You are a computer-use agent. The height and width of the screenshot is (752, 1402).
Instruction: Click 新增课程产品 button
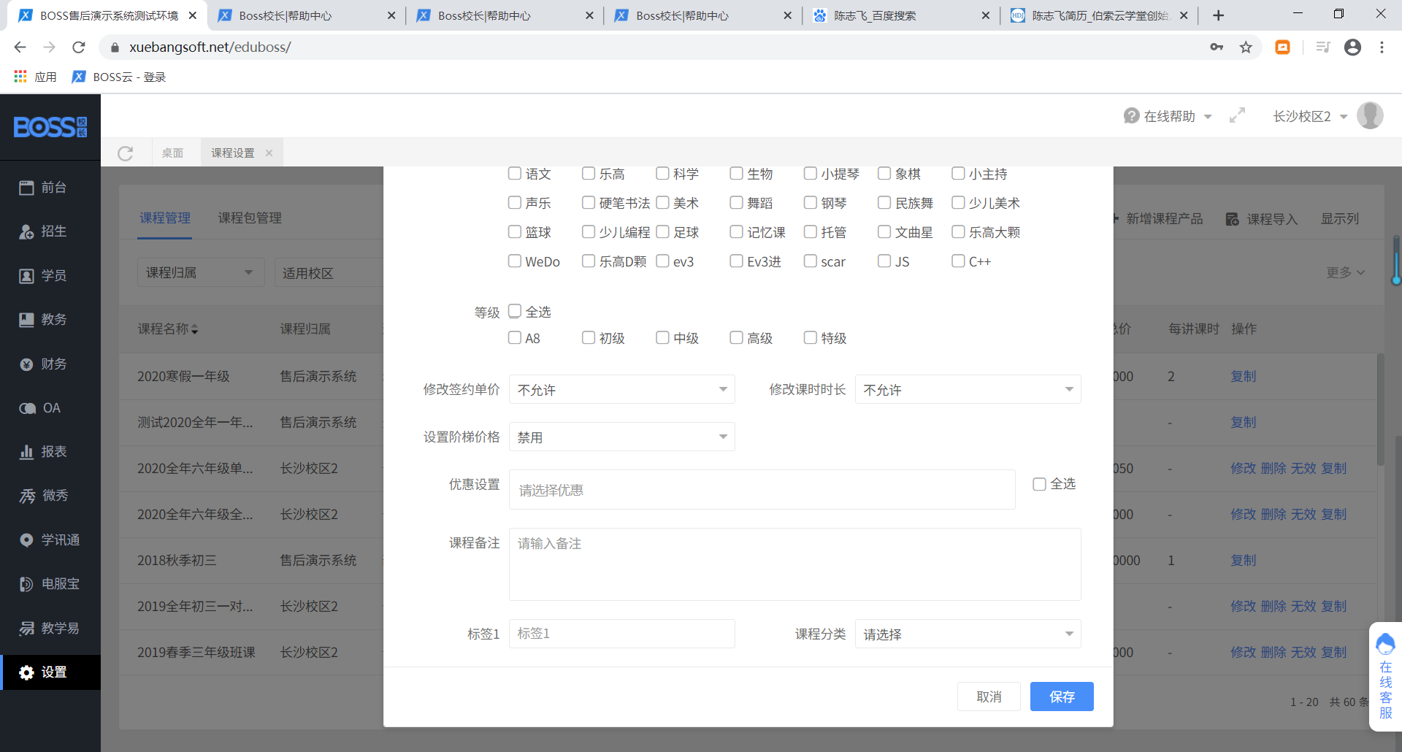pyautogui.click(x=1159, y=218)
